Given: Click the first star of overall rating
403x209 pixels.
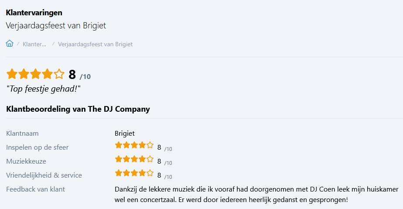Looking at the screenshot, I should click(x=12, y=74).
